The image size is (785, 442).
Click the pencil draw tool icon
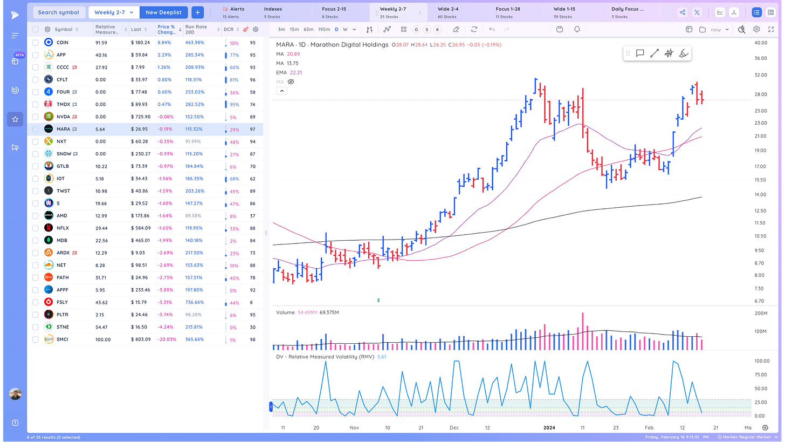pyautogui.click(x=456, y=30)
